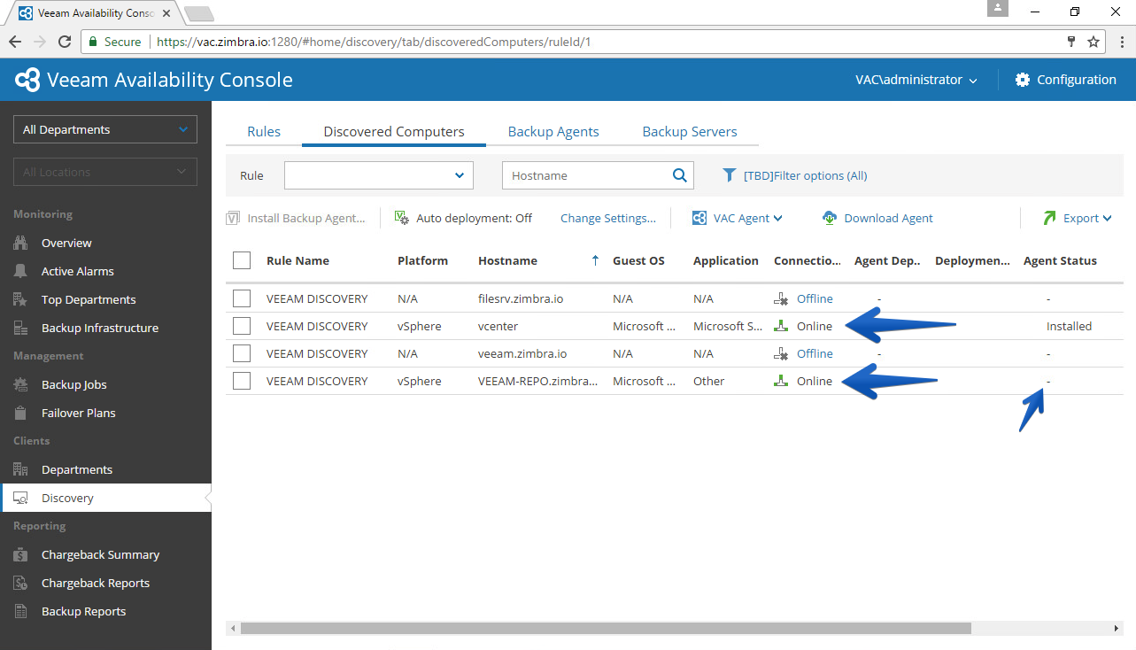Image resolution: width=1136 pixels, height=650 pixels.
Task: Bookmark page using the star icon
Action: coord(1093,42)
